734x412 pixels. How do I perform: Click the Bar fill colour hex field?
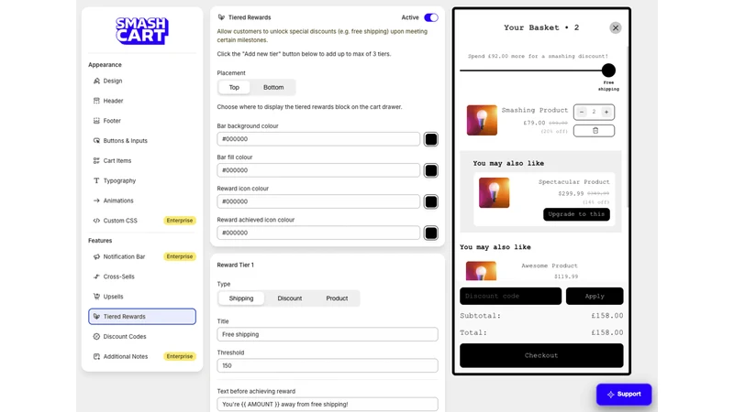coord(318,170)
